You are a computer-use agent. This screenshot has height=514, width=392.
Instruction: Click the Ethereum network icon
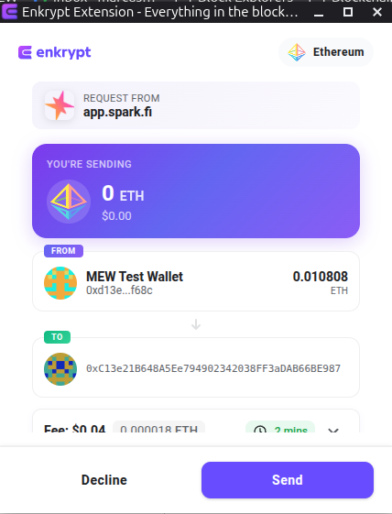coord(297,52)
